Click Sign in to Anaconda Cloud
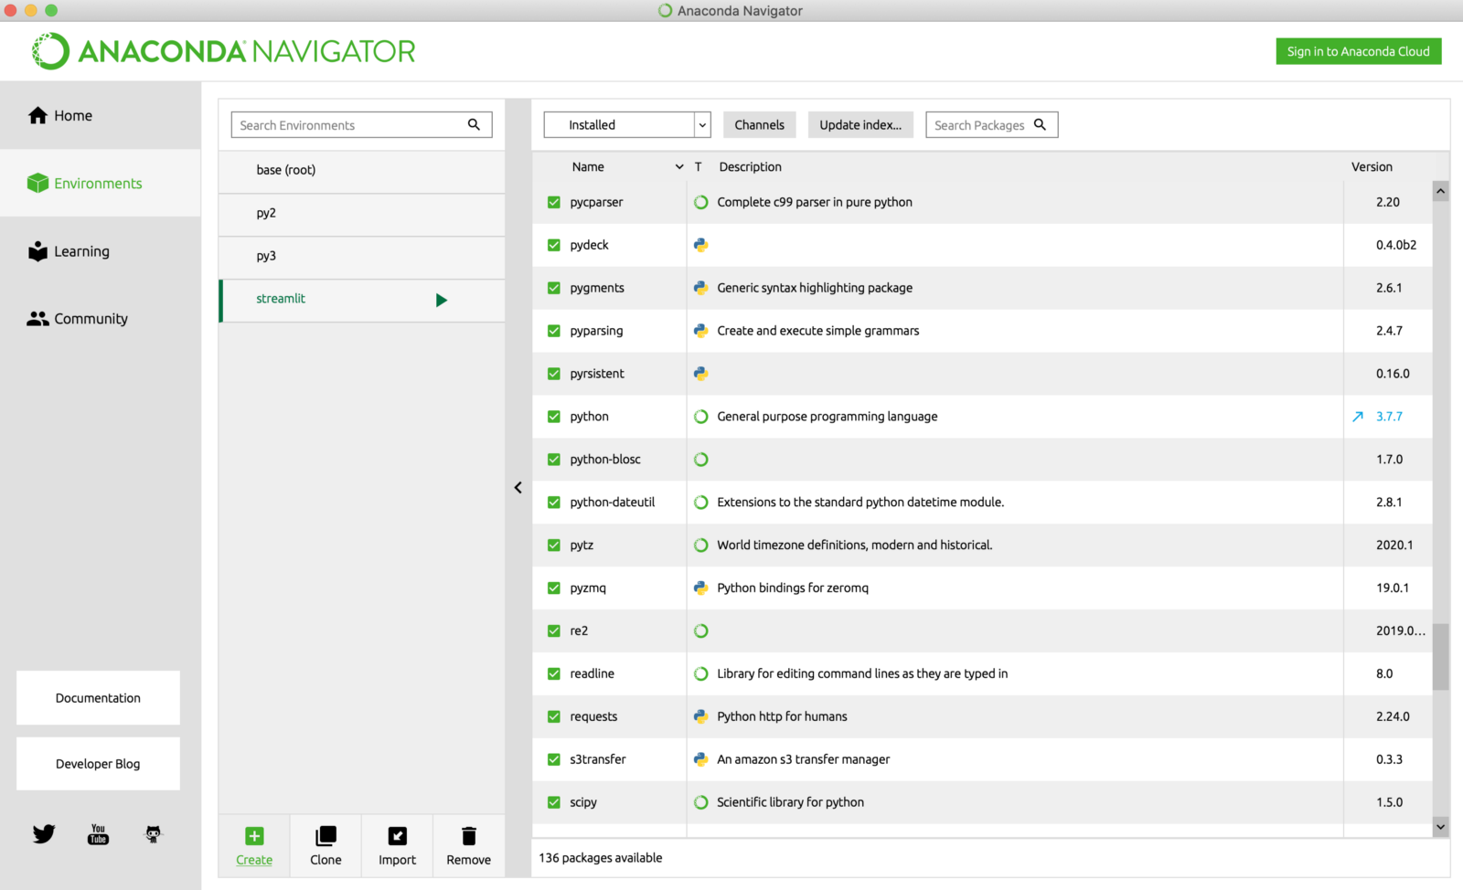Viewport: 1463px width, 890px height. pos(1359,51)
